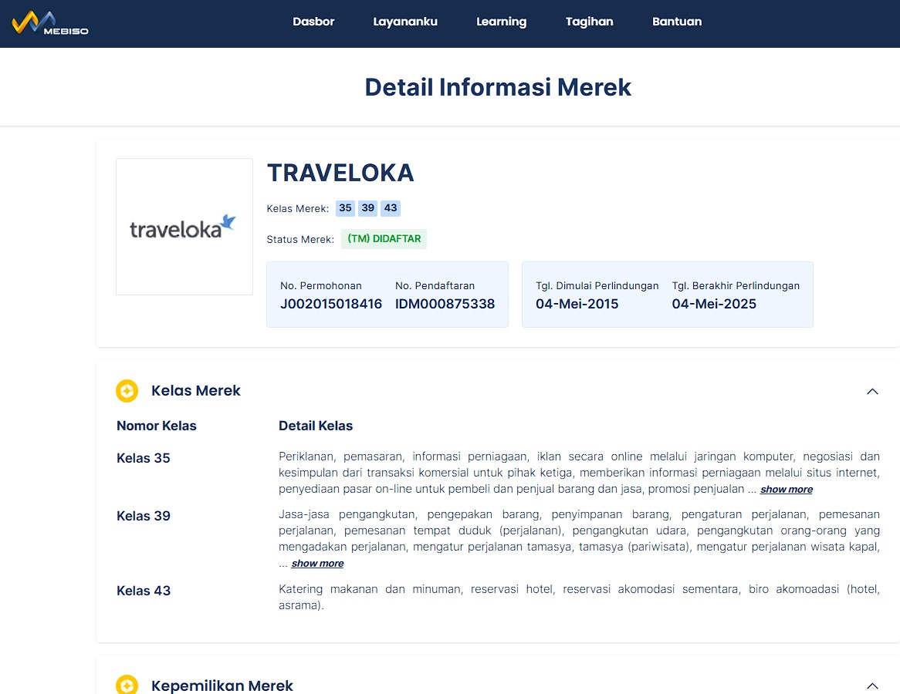The image size is (900, 694).
Task: Click the Kepemilikan Merek section icon
Action: (x=127, y=685)
